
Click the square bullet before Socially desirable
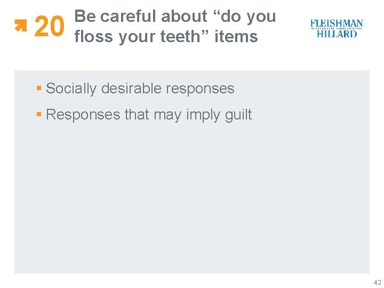click(x=39, y=87)
